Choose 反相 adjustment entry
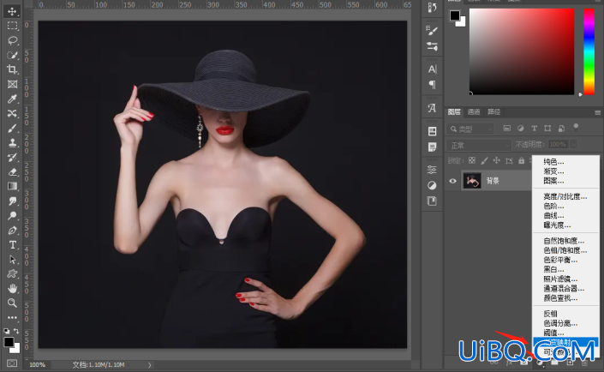Image resolution: width=604 pixels, height=372 pixels. coord(550,314)
